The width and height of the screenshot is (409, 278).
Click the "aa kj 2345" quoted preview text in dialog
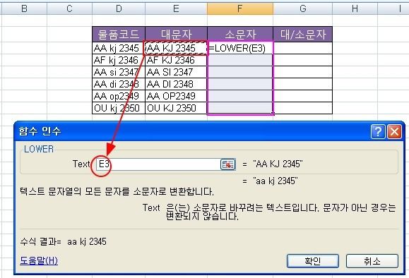point(275,181)
